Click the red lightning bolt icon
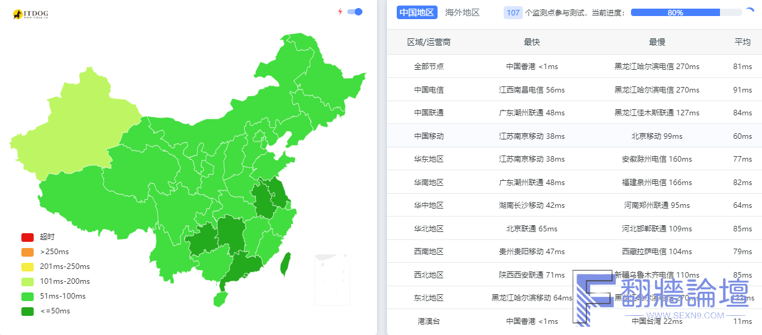The width and height of the screenshot is (762, 335). tap(340, 12)
